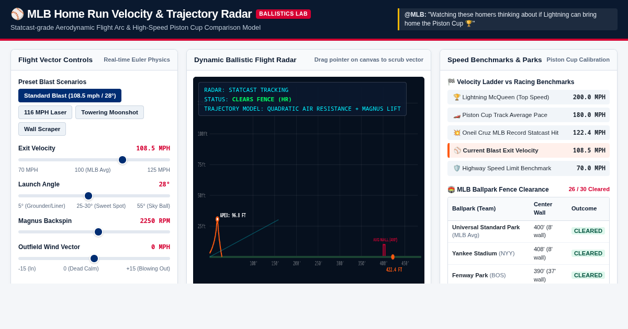The width and height of the screenshot is (628, 329).
Task: Pick the Wall Scraper preset
Action: pyautogui.click(x=42, y=129)
